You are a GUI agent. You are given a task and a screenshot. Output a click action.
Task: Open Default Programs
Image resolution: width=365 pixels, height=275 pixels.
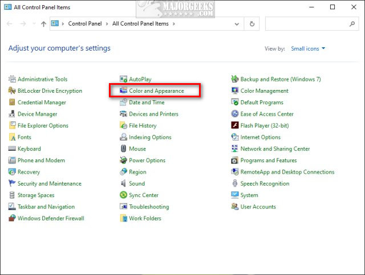262,102
